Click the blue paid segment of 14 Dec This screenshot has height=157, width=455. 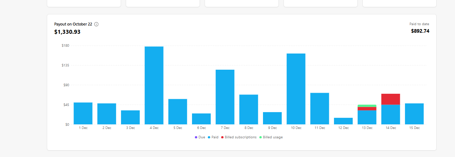point(391,115)
